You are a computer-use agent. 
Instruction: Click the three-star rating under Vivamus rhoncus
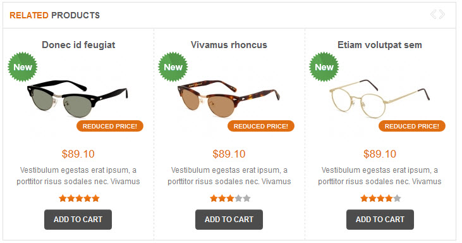230,199
